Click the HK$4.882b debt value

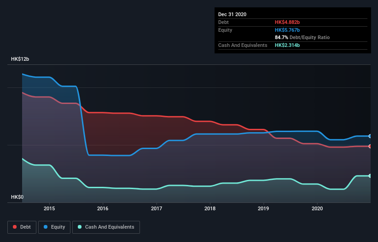[x=287, y=22]
